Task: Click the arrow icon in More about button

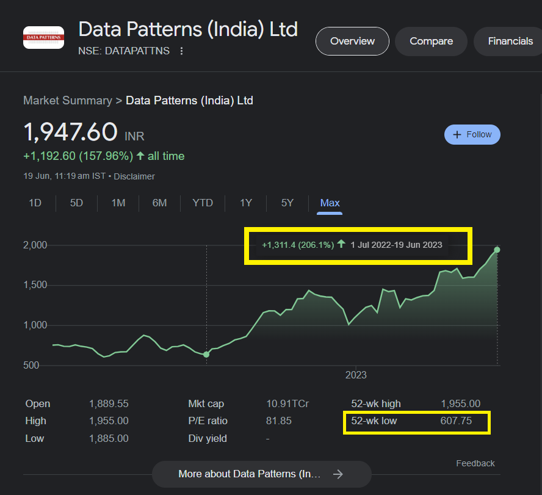Action: pyautogui.click(x=338, y=474)
